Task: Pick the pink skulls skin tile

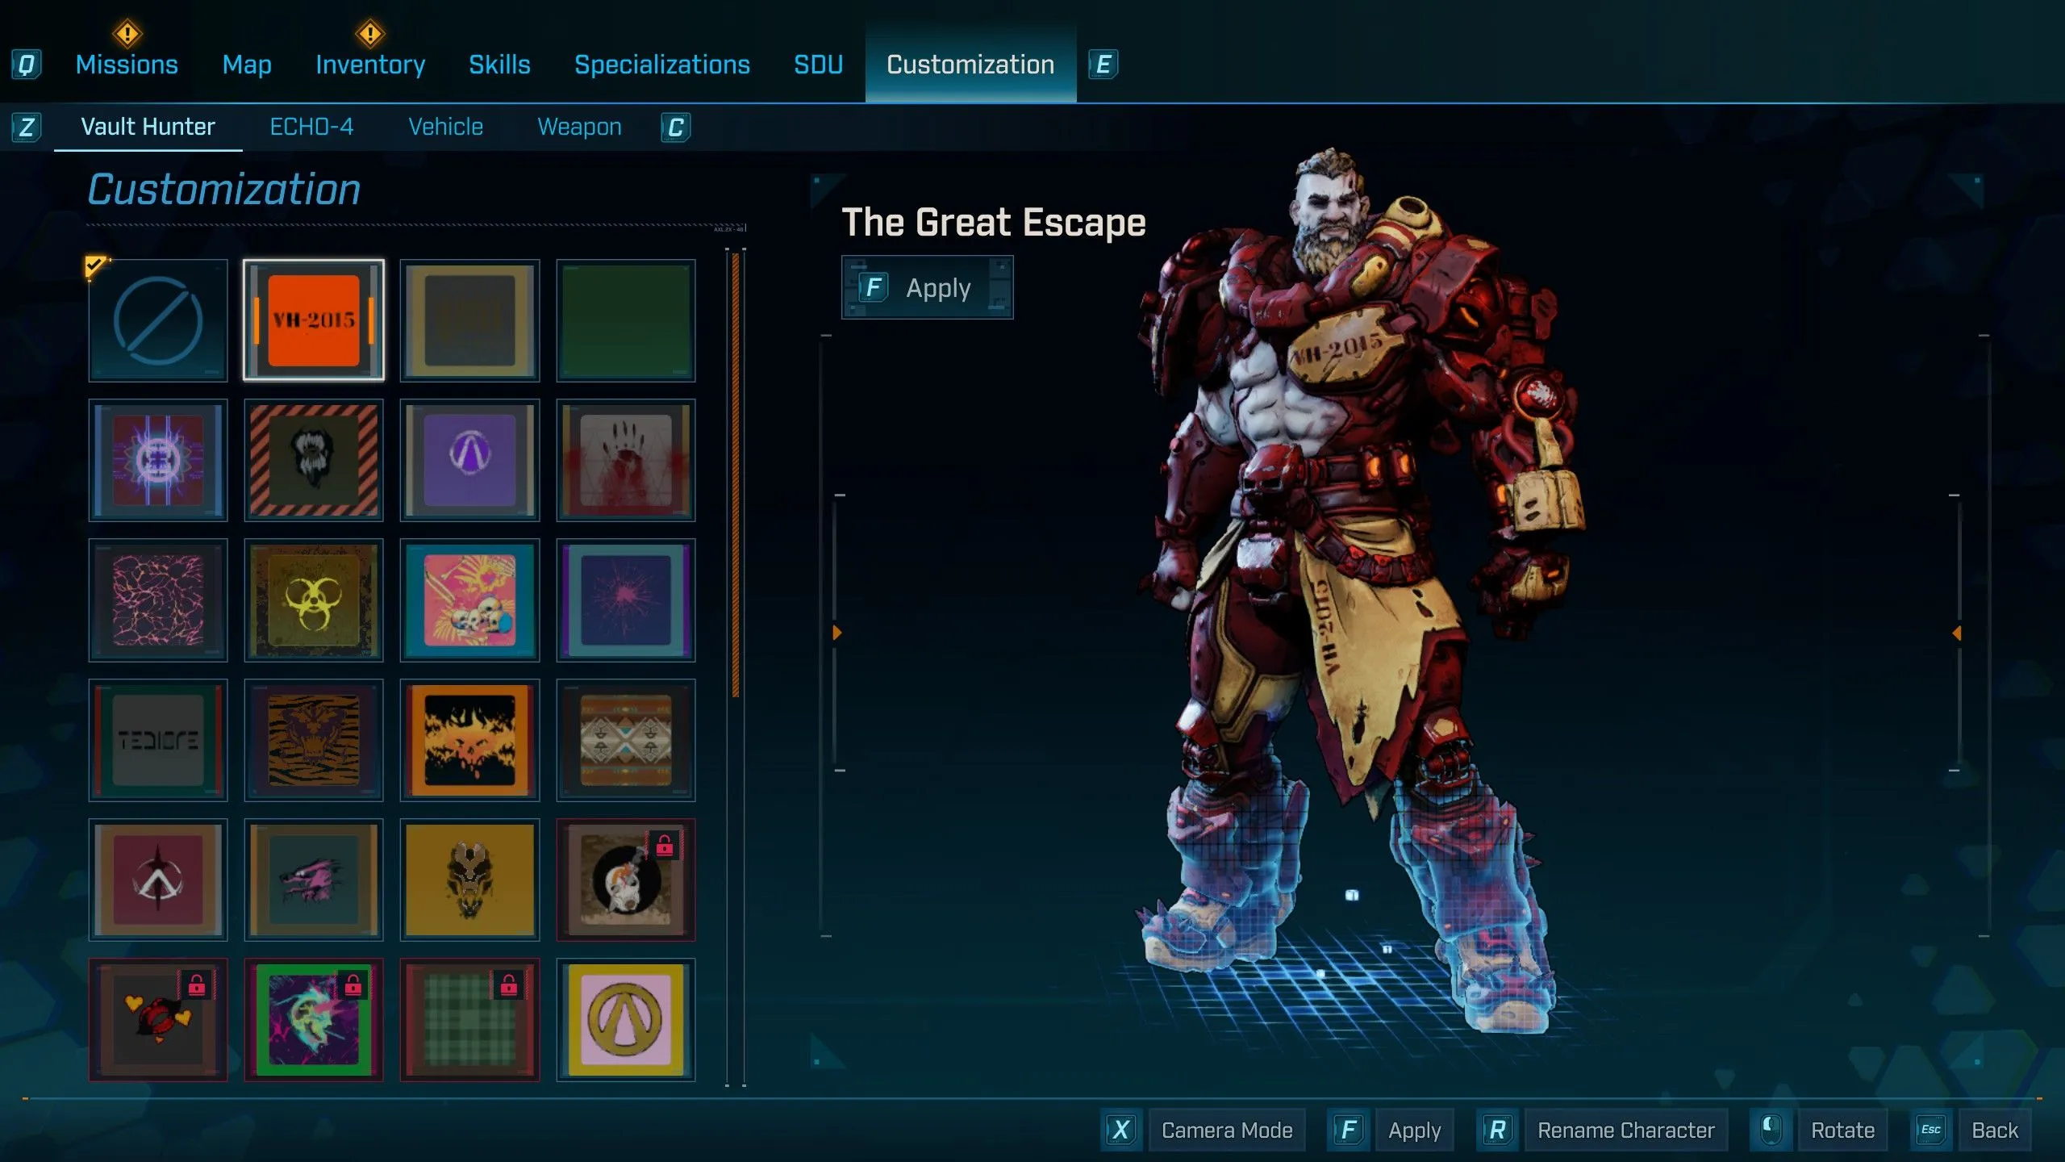Action: (x=469, y=600)
